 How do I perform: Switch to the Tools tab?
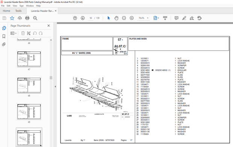click(18, 11)
